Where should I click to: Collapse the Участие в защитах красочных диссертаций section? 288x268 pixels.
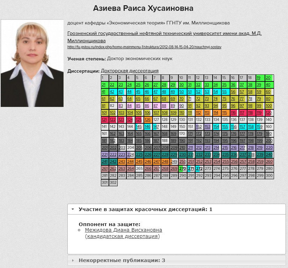[x=177, y=209]
